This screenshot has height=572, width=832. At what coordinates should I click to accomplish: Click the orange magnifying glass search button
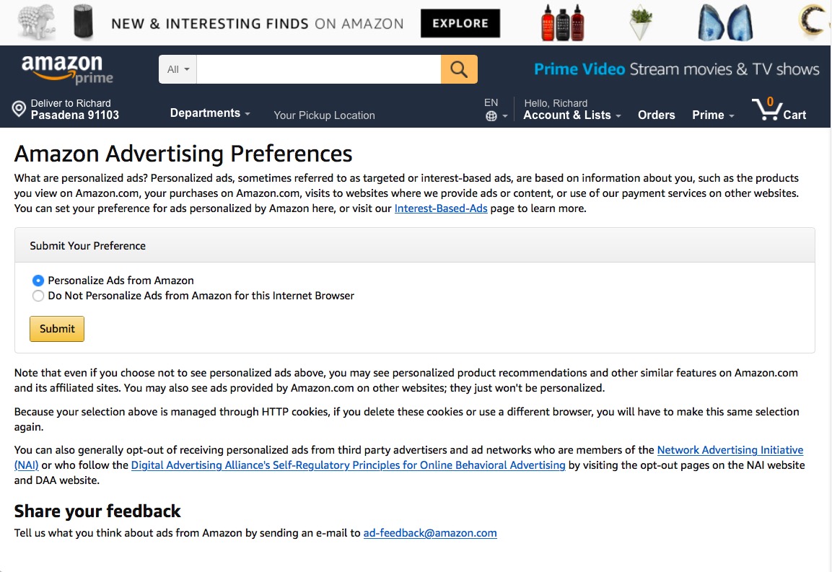[x=459, y=69]
